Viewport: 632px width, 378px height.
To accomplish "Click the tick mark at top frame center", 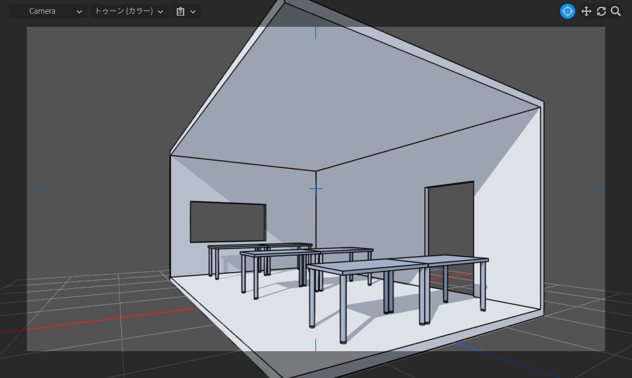I will tap(316, 32).
